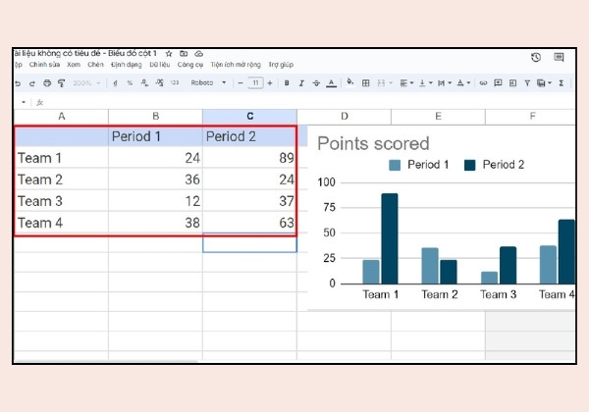
Task: Click the Redo arrow icon
Action: (32, 83)
